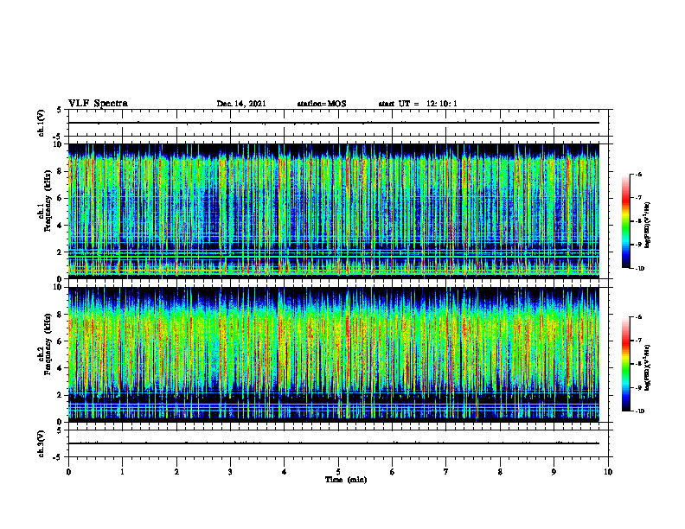Image resolution: width=685 pixels, height=529 pixels.
Task: Click the "-9" label on ch.1 color bar
Action: pyautogui.click(x=639, y=245)
